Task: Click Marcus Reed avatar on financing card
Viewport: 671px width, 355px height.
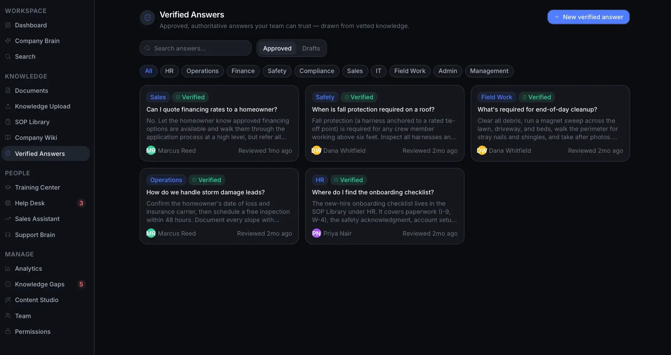Action: pos(151,151)
